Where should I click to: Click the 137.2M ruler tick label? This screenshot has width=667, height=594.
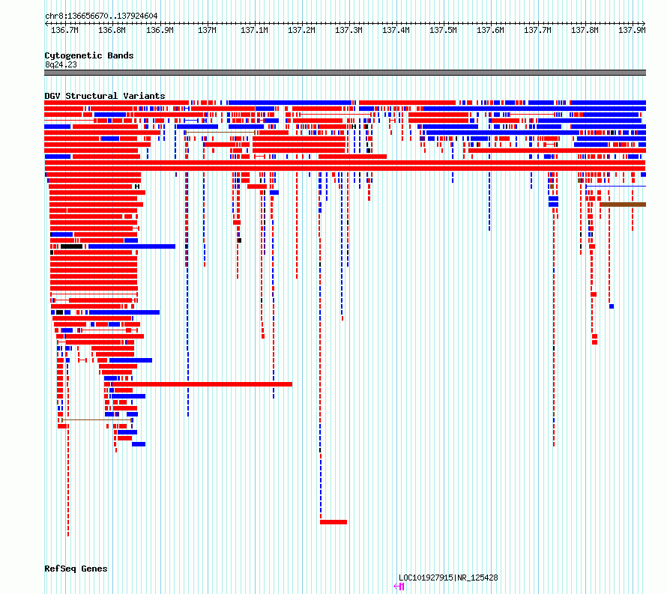coord(301,30)
